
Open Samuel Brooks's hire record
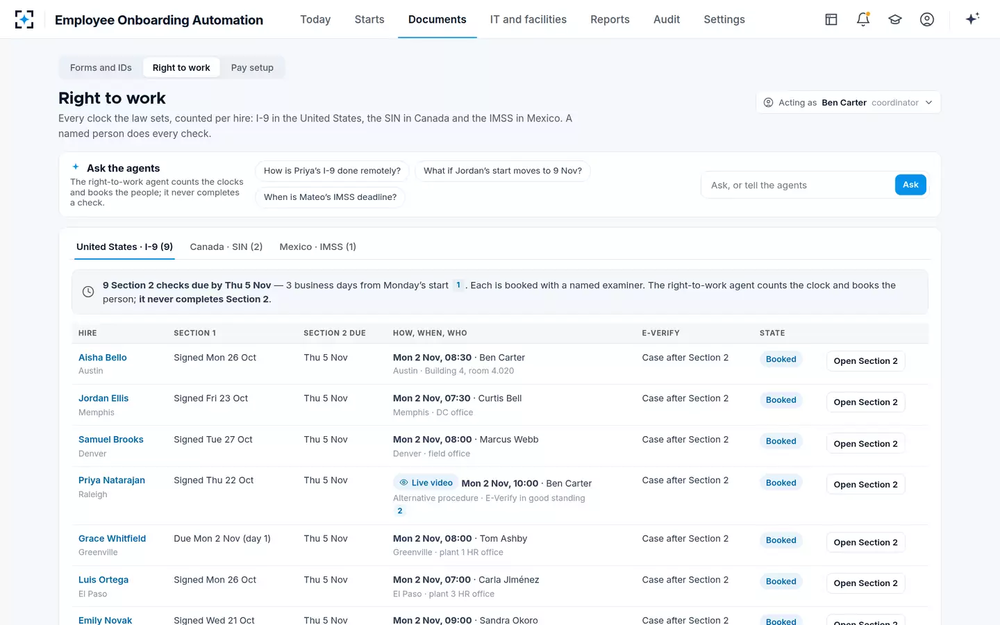[x=111, y=440]
